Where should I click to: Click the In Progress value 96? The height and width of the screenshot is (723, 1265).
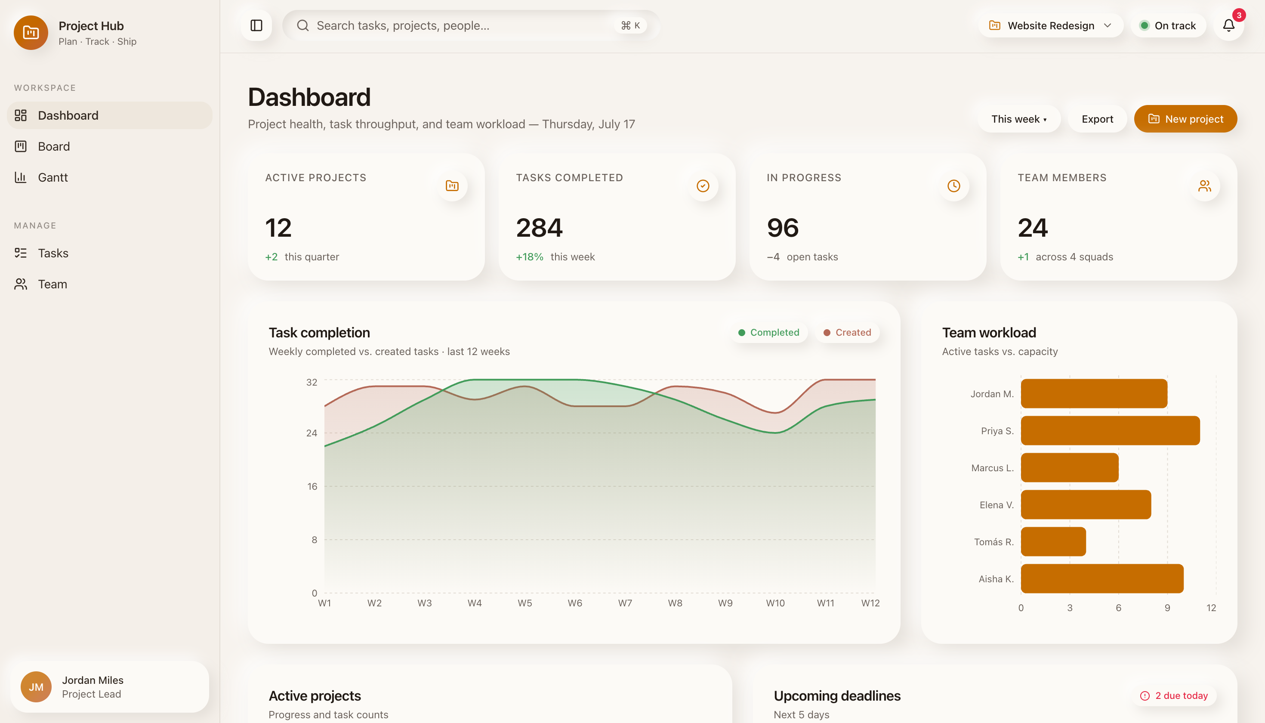782,228
